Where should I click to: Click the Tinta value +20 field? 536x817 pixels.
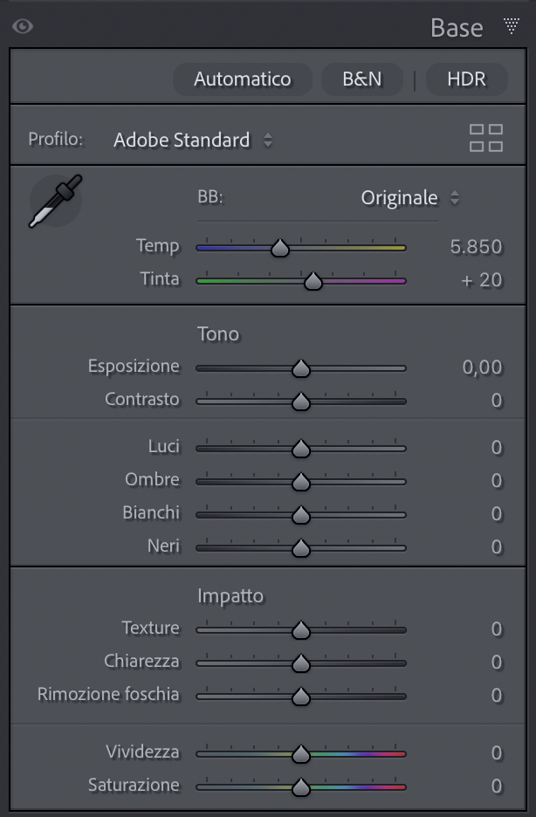pyautogui.click(x=483, y=280)
